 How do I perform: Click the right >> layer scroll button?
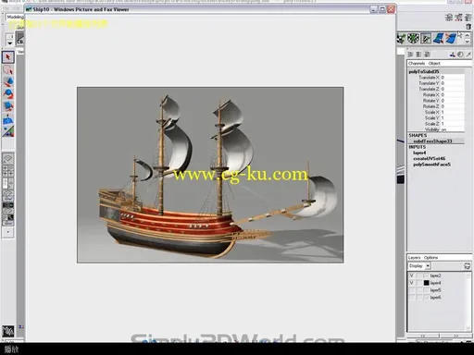[x=455, y=336]
